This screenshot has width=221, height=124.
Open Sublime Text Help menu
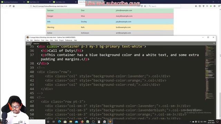(x=75, y=40)
